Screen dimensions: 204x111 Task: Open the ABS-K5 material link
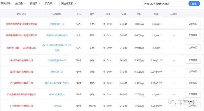click(x=57, y=72)
